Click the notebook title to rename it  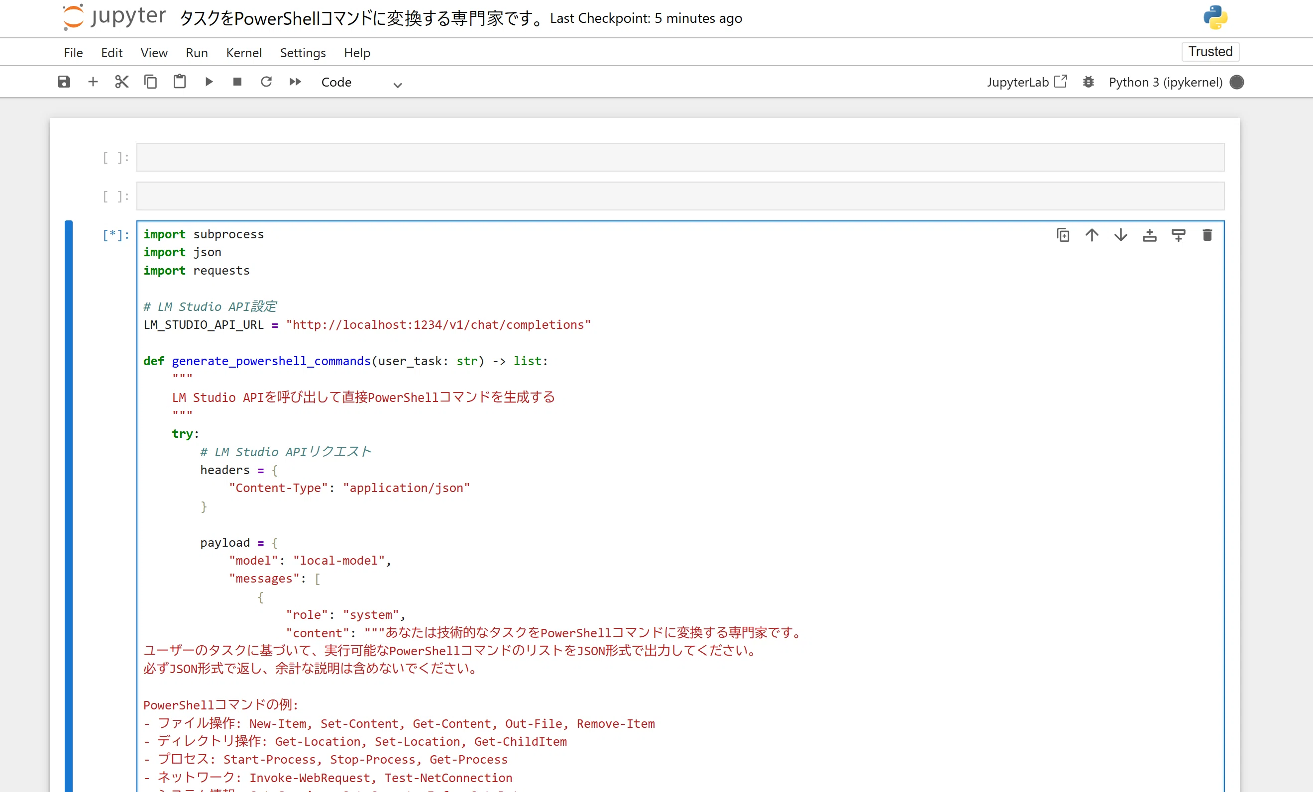[361, 18]
